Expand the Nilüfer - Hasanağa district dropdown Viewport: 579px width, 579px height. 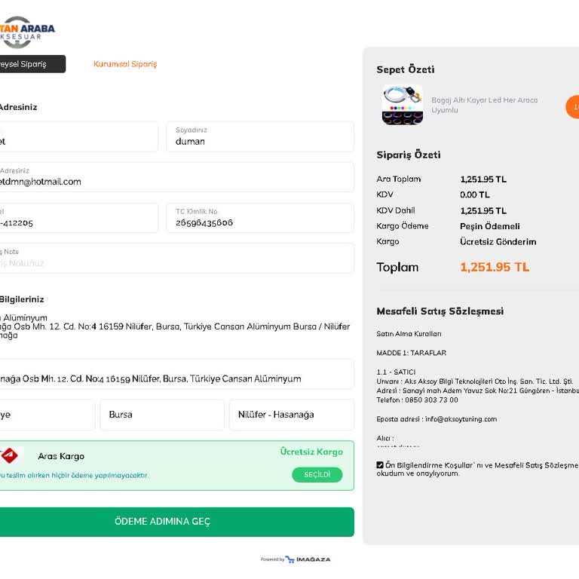(291, 415)
